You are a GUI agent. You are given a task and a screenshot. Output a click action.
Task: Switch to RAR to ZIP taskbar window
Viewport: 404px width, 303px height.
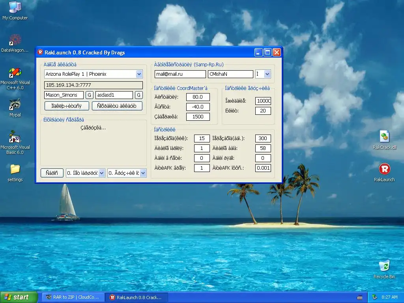click(x=73, y=297)
